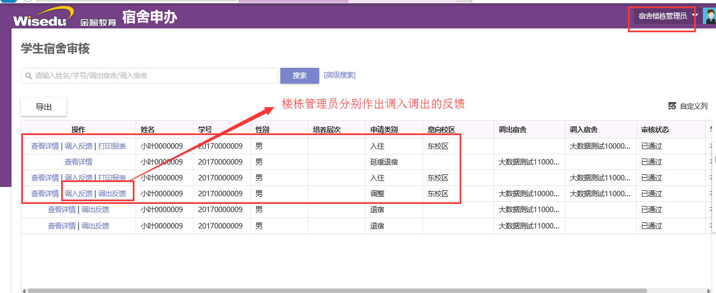
Task: Focus the 姓名/学号 search input field
Action: point(149,76)
